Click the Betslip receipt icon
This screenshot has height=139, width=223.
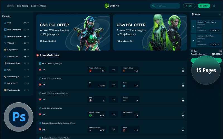pyautogui.click(x=193, y=14)
